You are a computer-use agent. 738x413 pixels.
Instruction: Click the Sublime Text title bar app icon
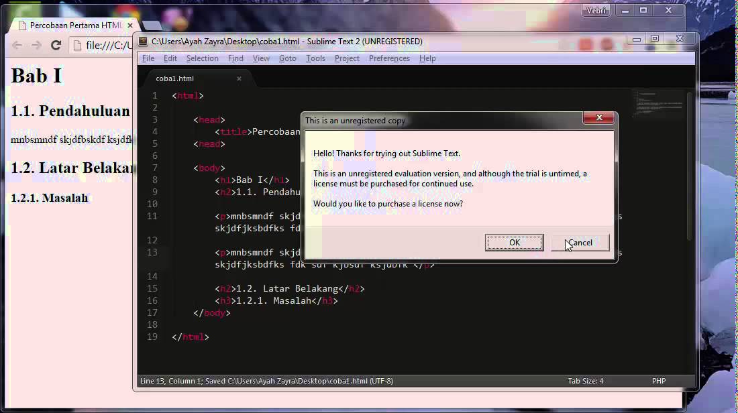click(x=143, y=42)
